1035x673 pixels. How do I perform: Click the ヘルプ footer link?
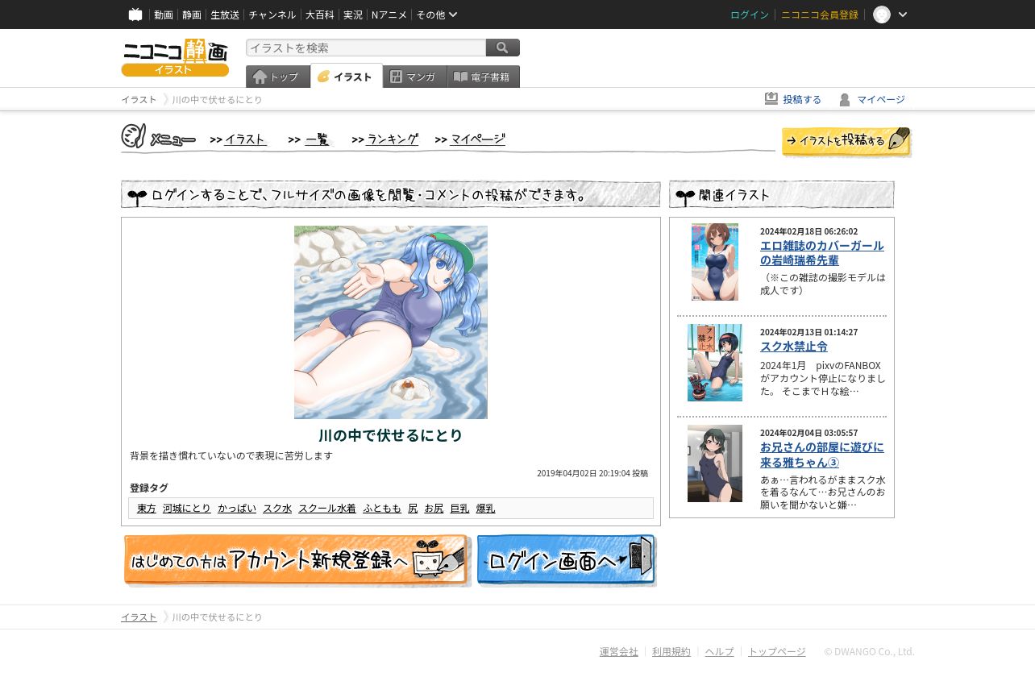tap(720, 651)
